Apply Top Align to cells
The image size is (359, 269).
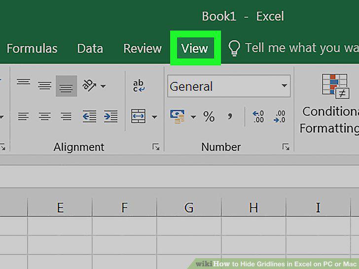[23, 82]
